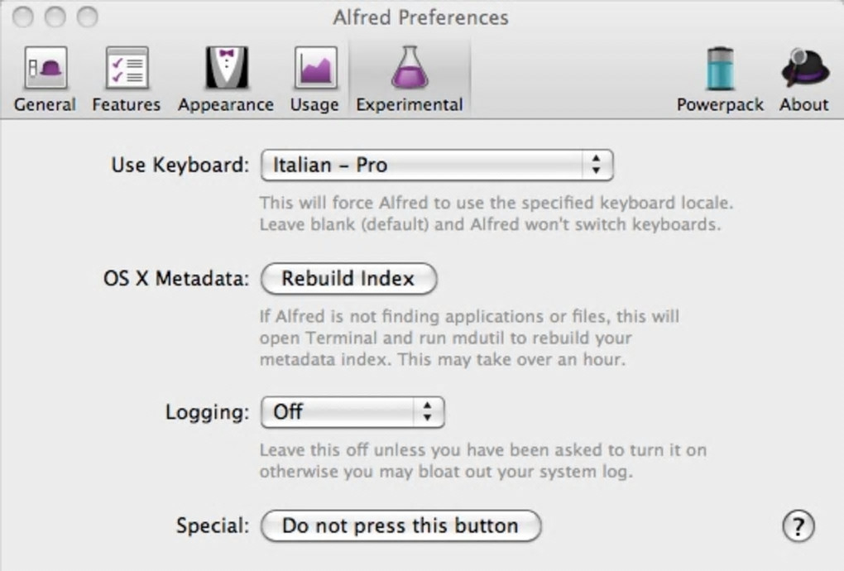
Task: Switch to the Usage tab label
Action: pos(314,105)
